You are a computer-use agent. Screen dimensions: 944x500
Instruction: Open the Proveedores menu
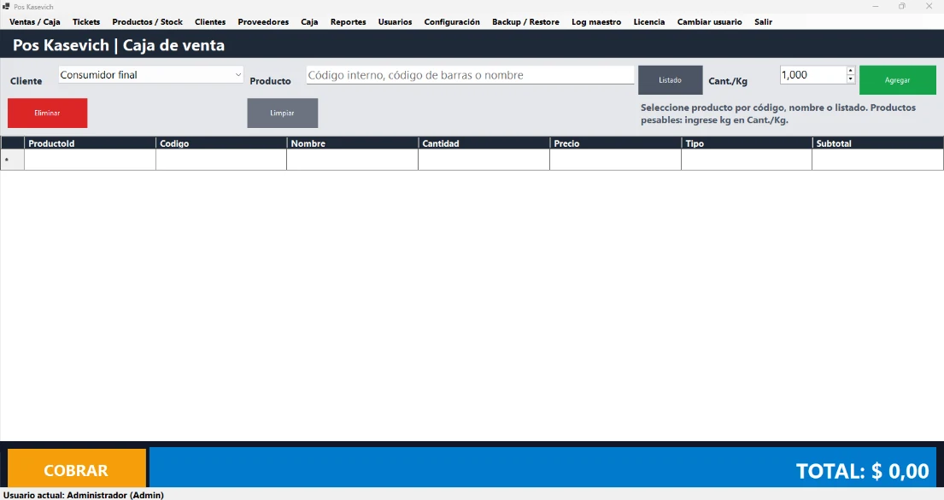point(263,21)
